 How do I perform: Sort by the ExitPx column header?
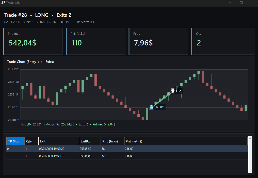click(90, 141)
